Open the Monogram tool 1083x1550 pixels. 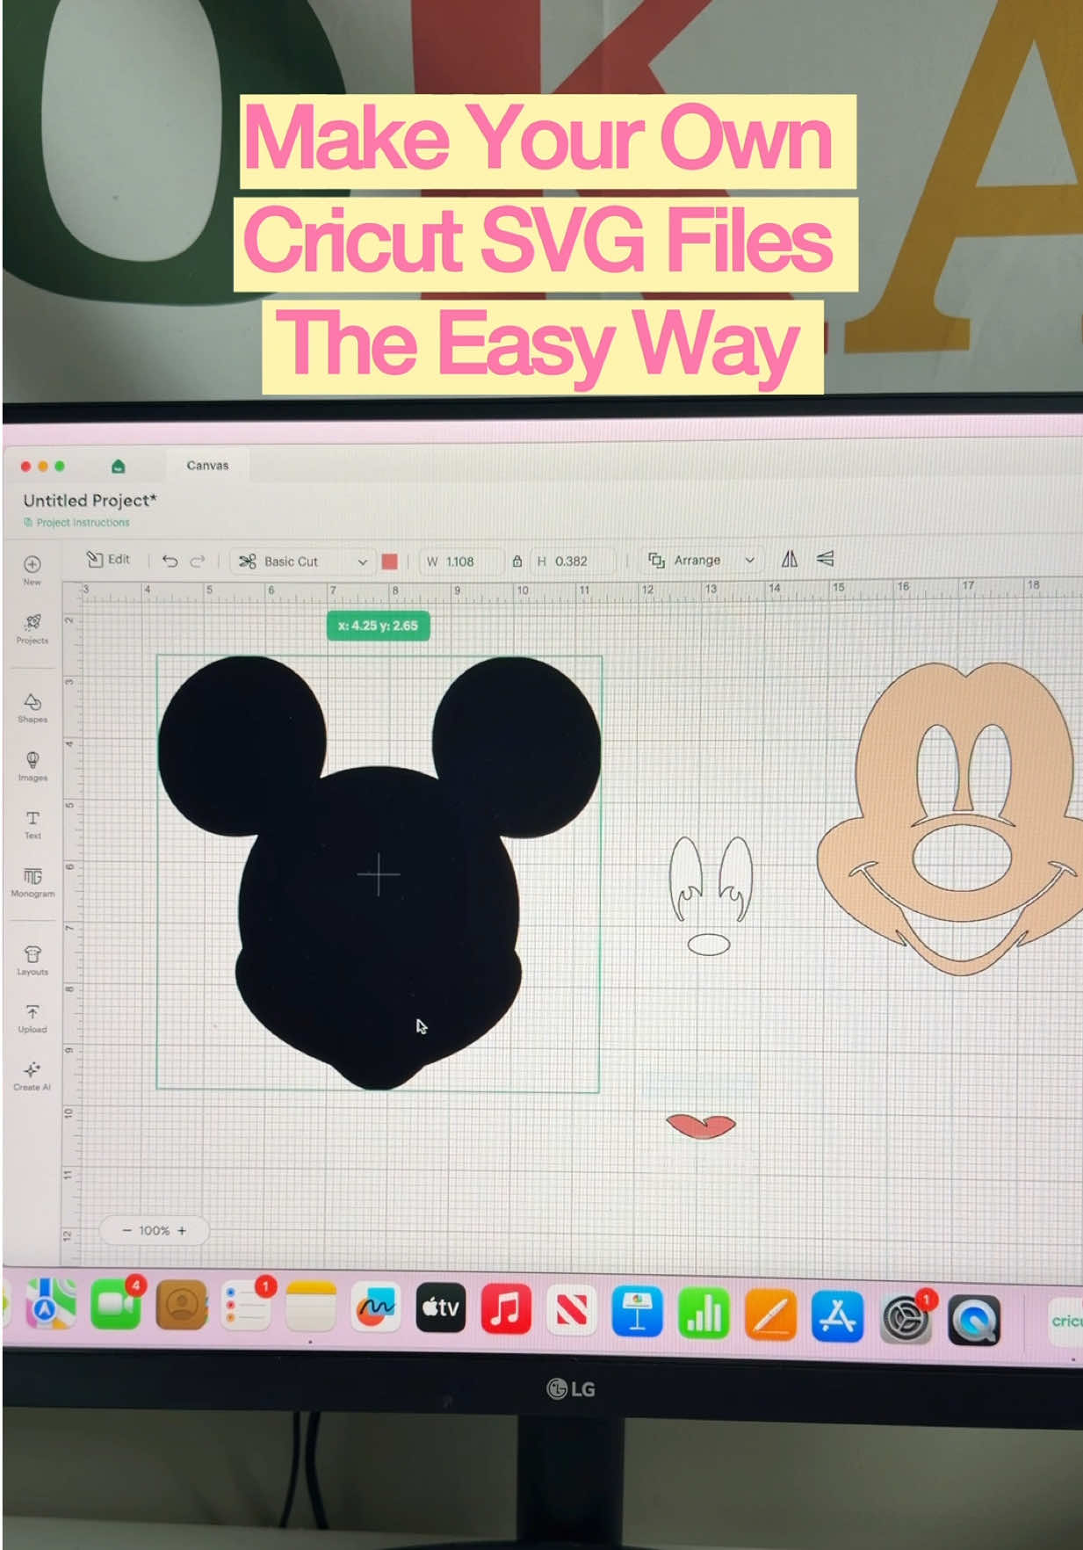[32, 882]
